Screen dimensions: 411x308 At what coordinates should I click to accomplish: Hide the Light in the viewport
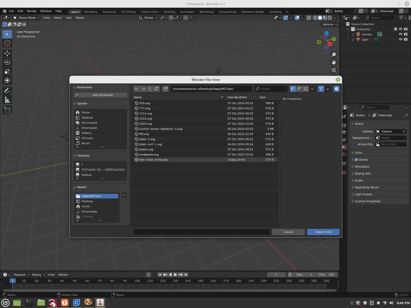point(401,40)
